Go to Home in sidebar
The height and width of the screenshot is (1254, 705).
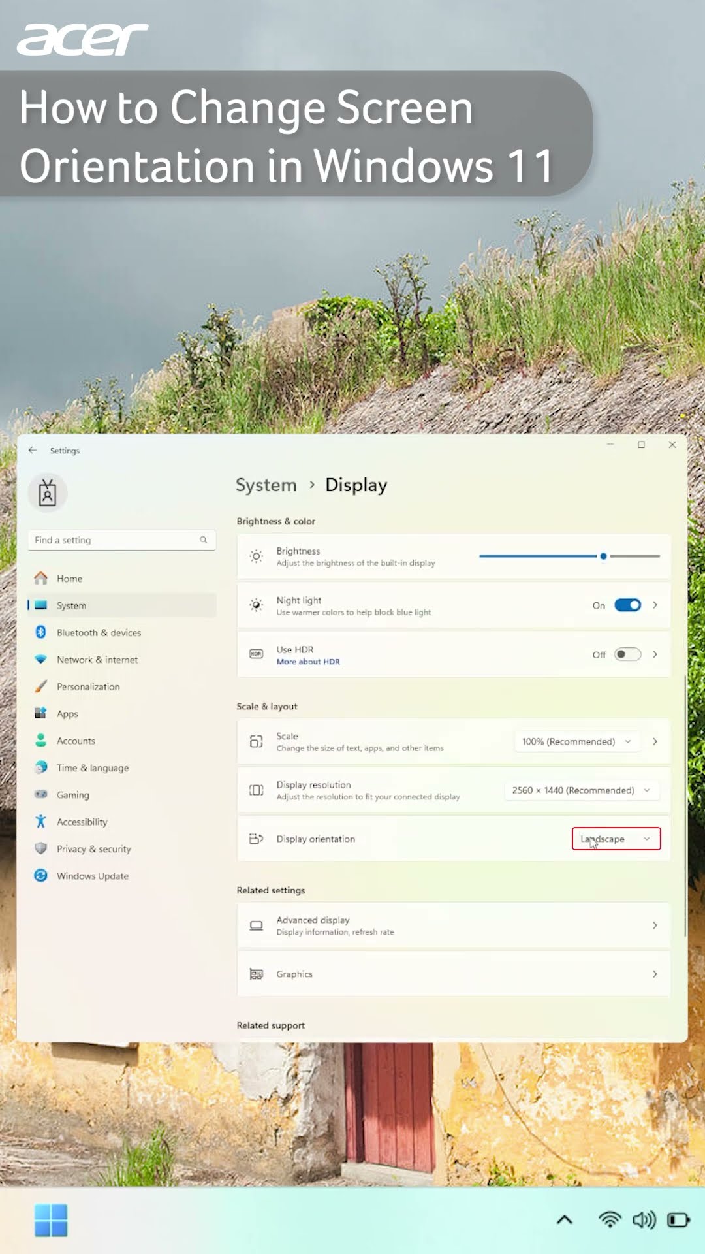(x=122, y=578)
